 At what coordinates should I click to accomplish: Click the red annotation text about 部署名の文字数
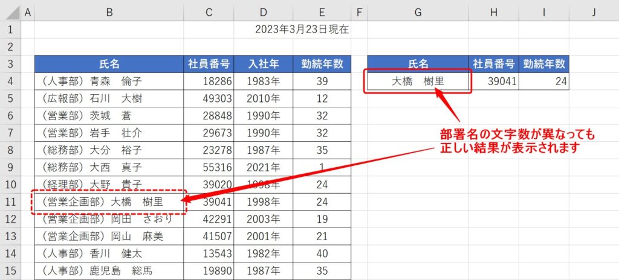coord(517,141)
